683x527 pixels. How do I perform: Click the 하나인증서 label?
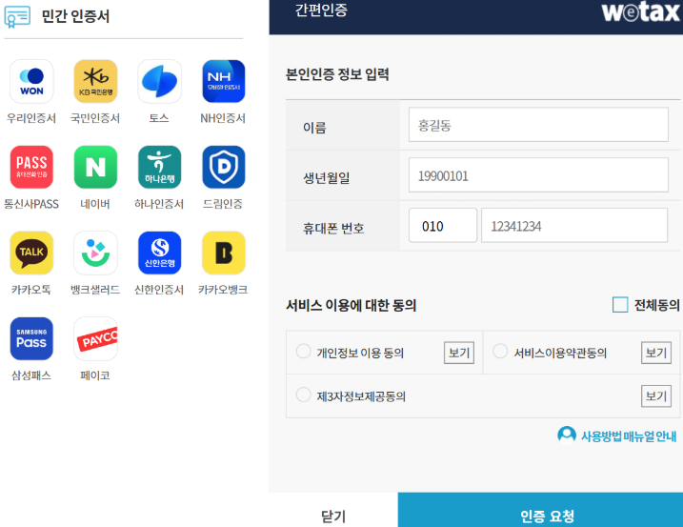tap(159, 204)
